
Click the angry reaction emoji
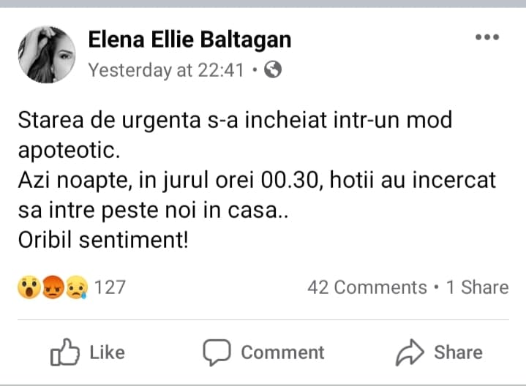[52, 287]
